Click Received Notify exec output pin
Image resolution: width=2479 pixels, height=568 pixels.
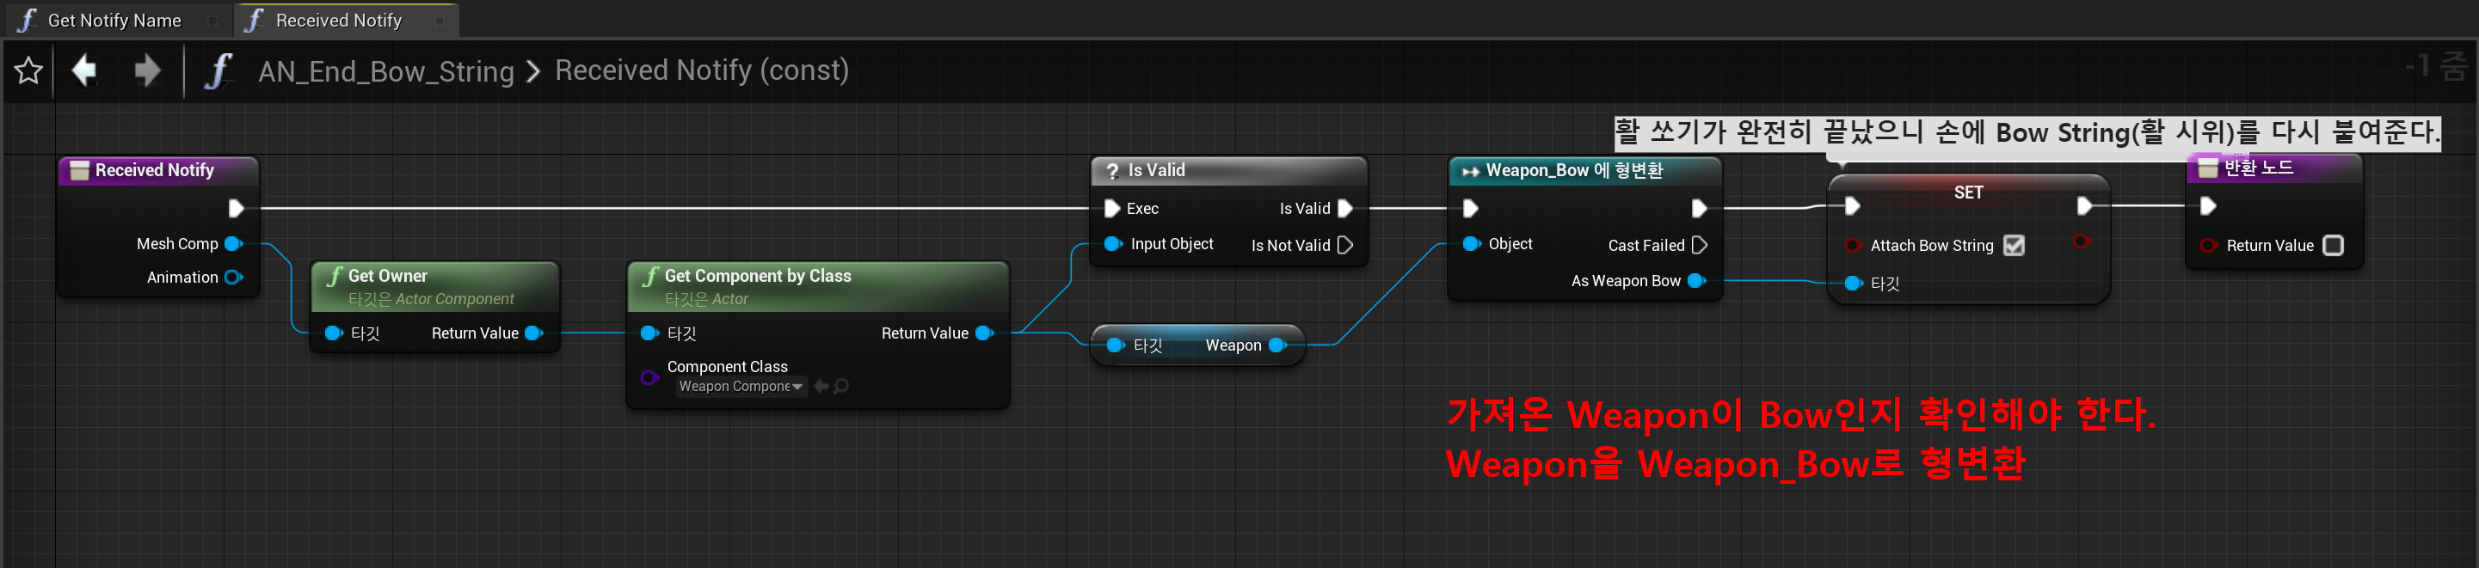pos(236,208)
